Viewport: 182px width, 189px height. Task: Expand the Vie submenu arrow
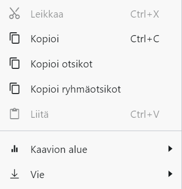coord(170,174)
